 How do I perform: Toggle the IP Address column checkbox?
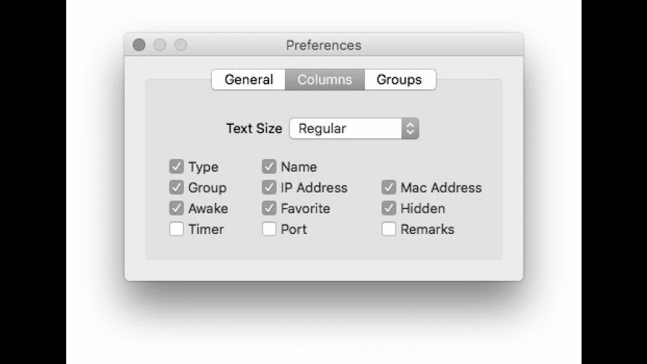click(x=269, y=187)
